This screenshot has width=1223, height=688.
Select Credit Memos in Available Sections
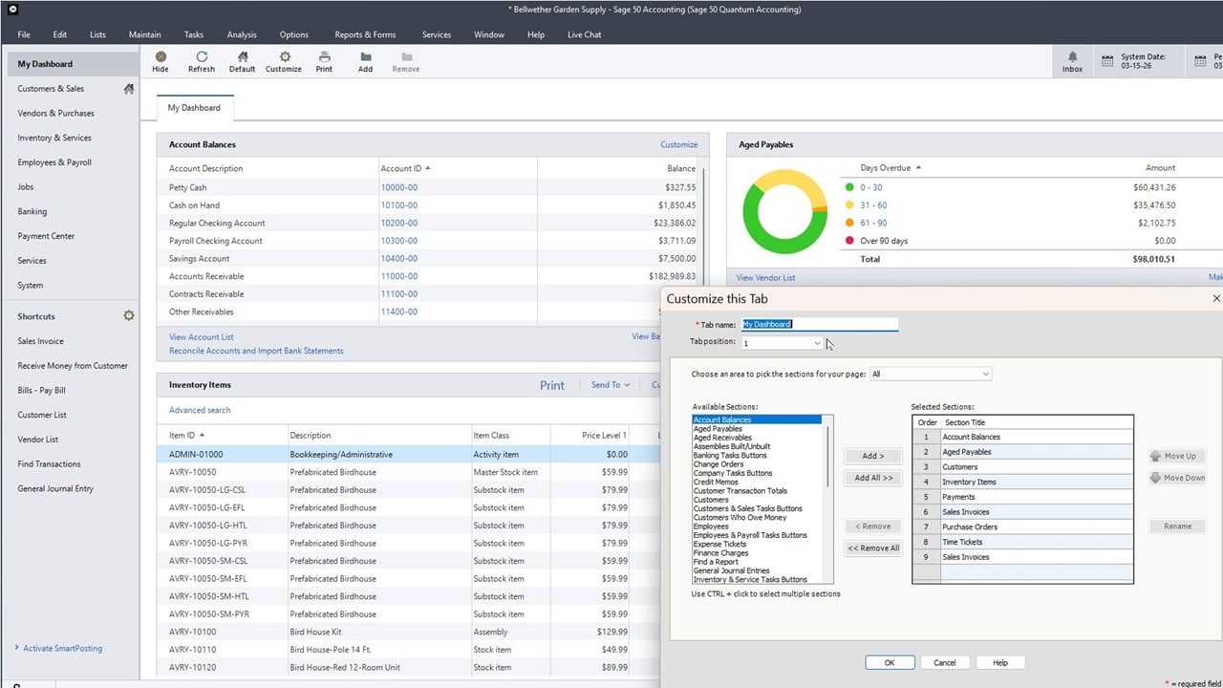click(718, 483)
